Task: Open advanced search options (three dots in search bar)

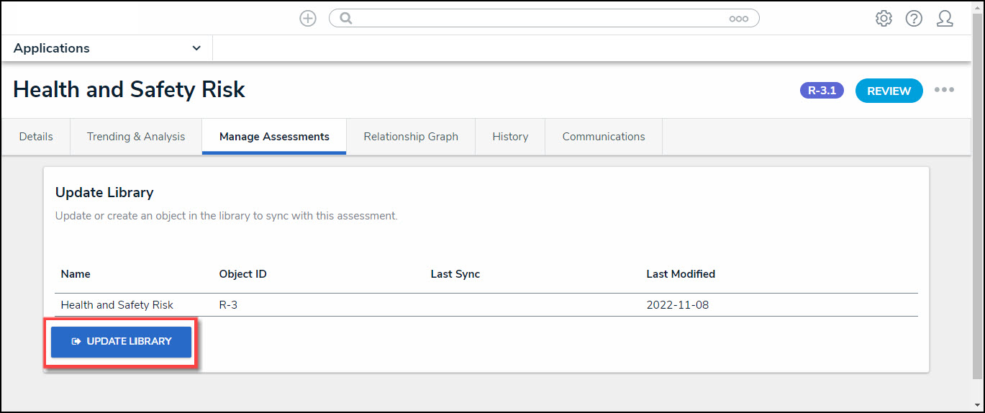Action: point(738,19)
